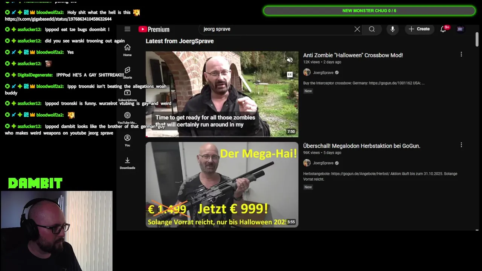The height and width of the screenshot is (271, 482).
Task: Open the account avatar menu
Action: point(460,29)
